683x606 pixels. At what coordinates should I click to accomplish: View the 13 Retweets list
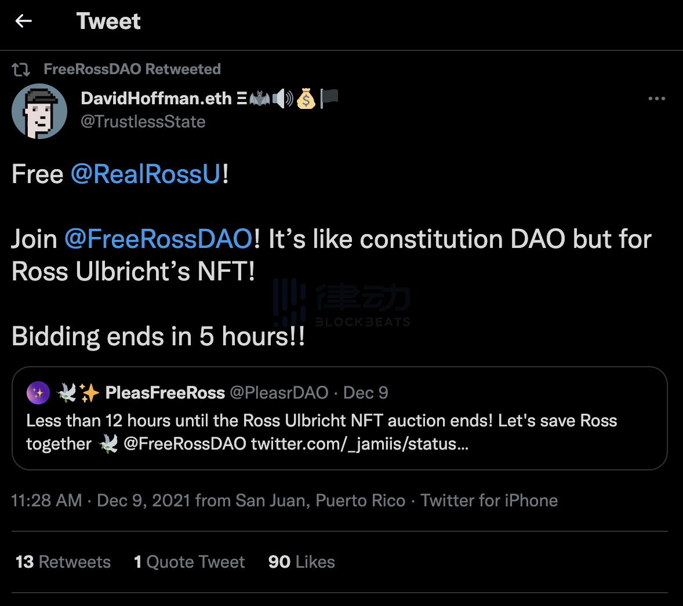(x=63, y=562)
